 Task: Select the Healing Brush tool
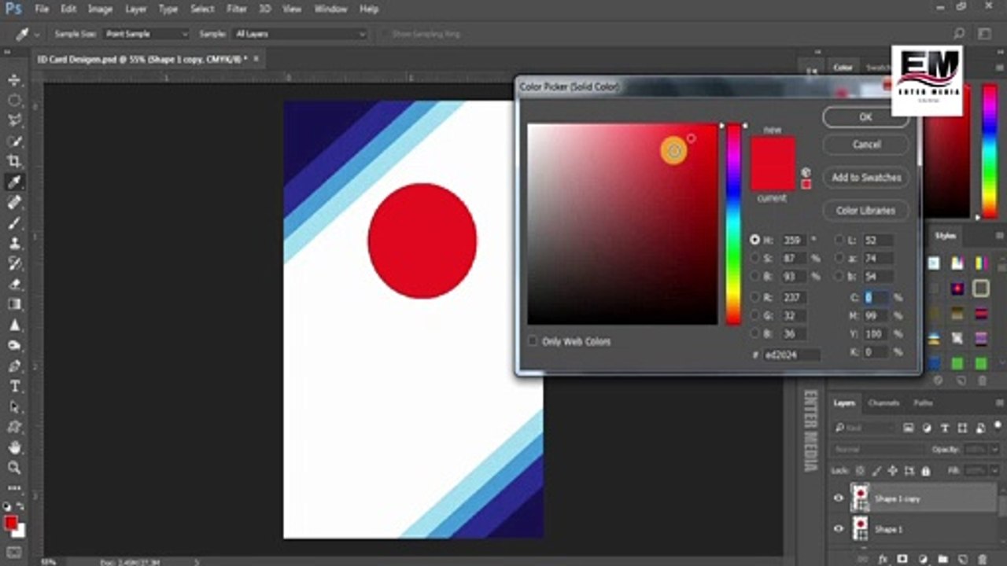pyautogui.click(x=14, y=203)
